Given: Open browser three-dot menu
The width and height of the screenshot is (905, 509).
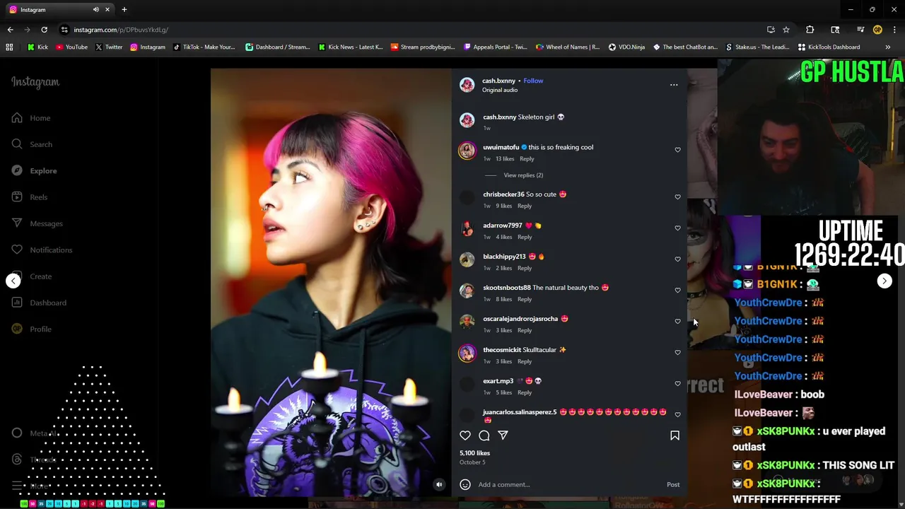Looking at the screenshot, I should tap(894, 30).
